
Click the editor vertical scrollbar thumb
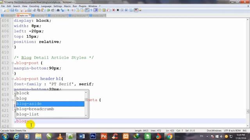248,111
